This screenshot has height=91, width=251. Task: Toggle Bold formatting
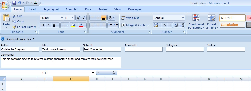42,25
